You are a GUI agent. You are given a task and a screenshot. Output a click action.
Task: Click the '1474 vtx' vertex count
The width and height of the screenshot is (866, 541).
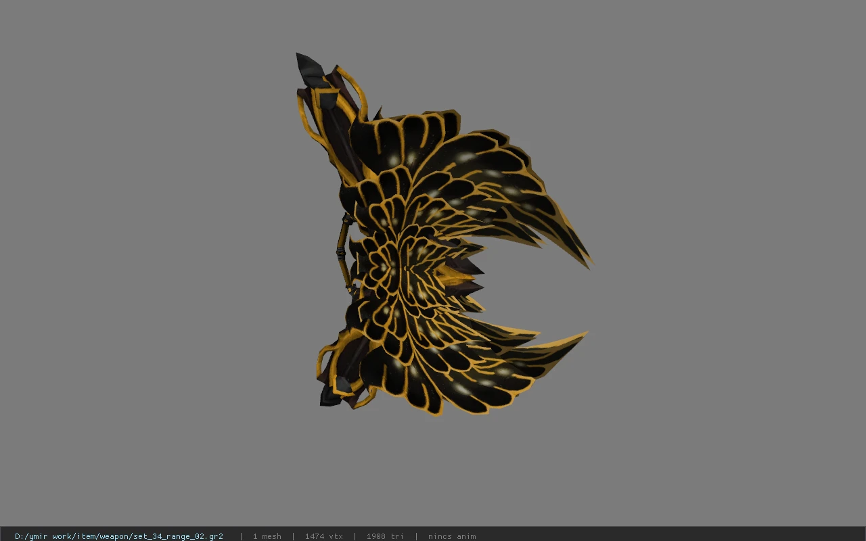(x=323, y=536)
